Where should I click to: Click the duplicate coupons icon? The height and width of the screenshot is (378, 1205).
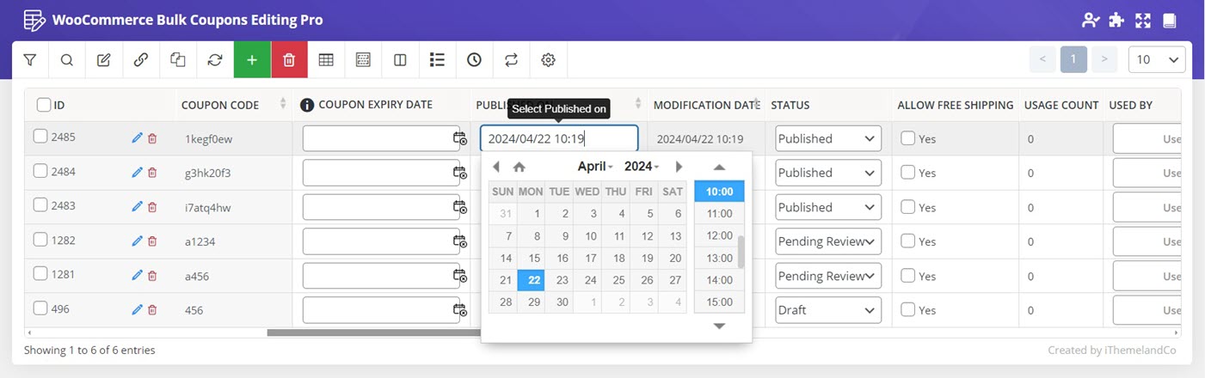178,60
